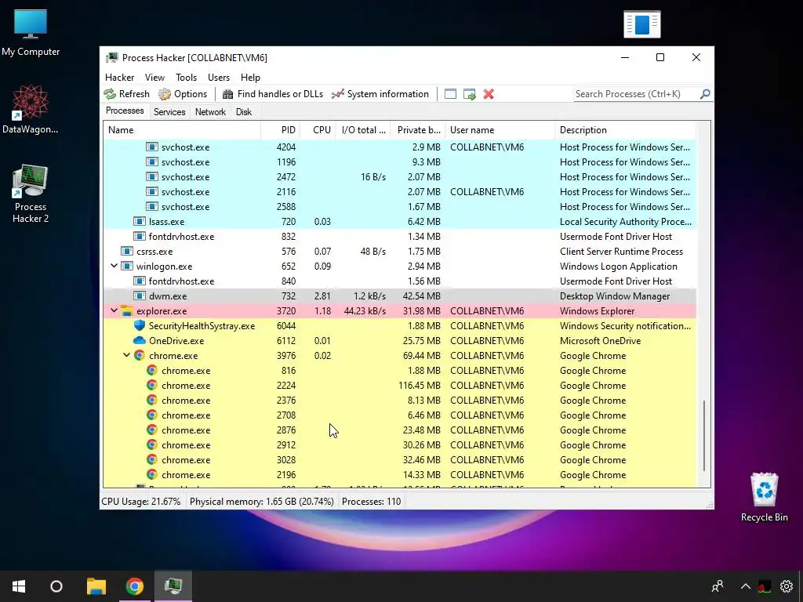Screen dimensions: 803x602
Task: Open Options from the toolbar
Action: pyautogui.click(x=183, y=94)
